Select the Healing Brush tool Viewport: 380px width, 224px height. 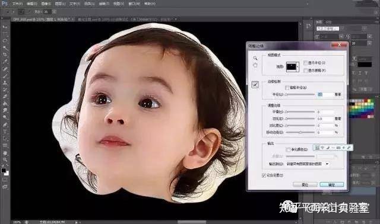coord(5,69)
